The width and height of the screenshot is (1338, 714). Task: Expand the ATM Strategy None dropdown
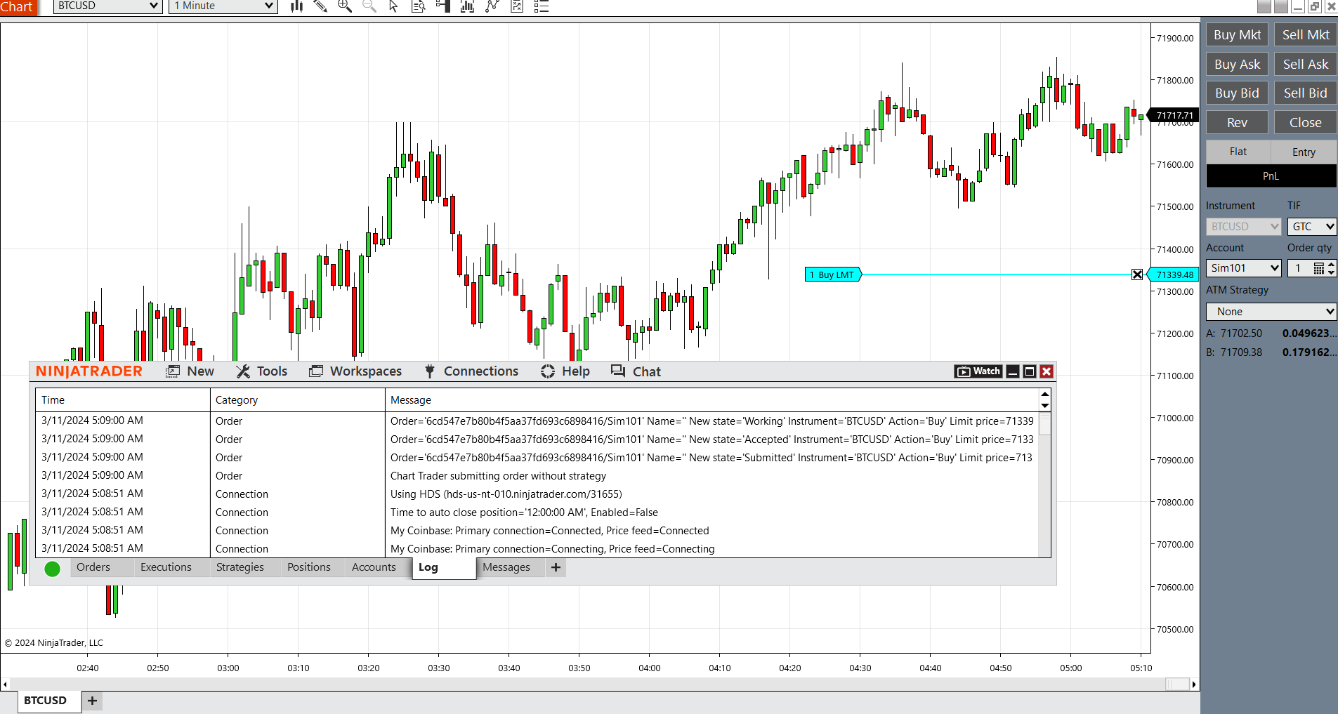pyautogui.click(x=1271, y=312)
